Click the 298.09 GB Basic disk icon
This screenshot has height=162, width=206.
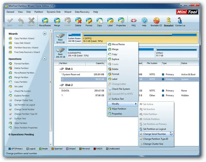tap(61, 52)
